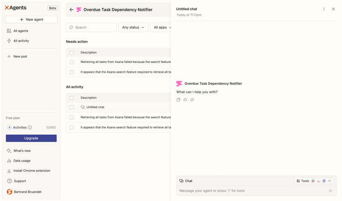Click the Activities usage icon
The height and width of the screenshot is (201, 342).
[9, 127]
